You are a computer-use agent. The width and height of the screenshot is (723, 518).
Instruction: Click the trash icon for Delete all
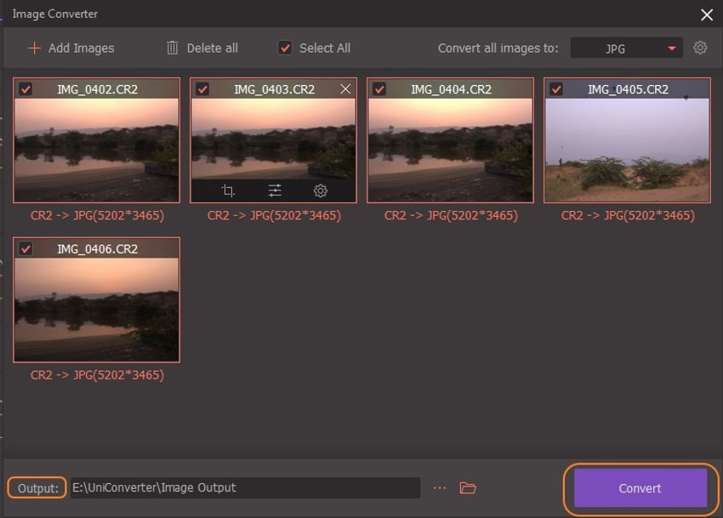coord(173,48)
